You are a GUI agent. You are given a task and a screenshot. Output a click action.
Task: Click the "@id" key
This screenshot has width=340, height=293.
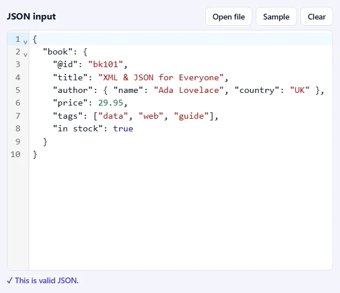(x=65, y=64)
